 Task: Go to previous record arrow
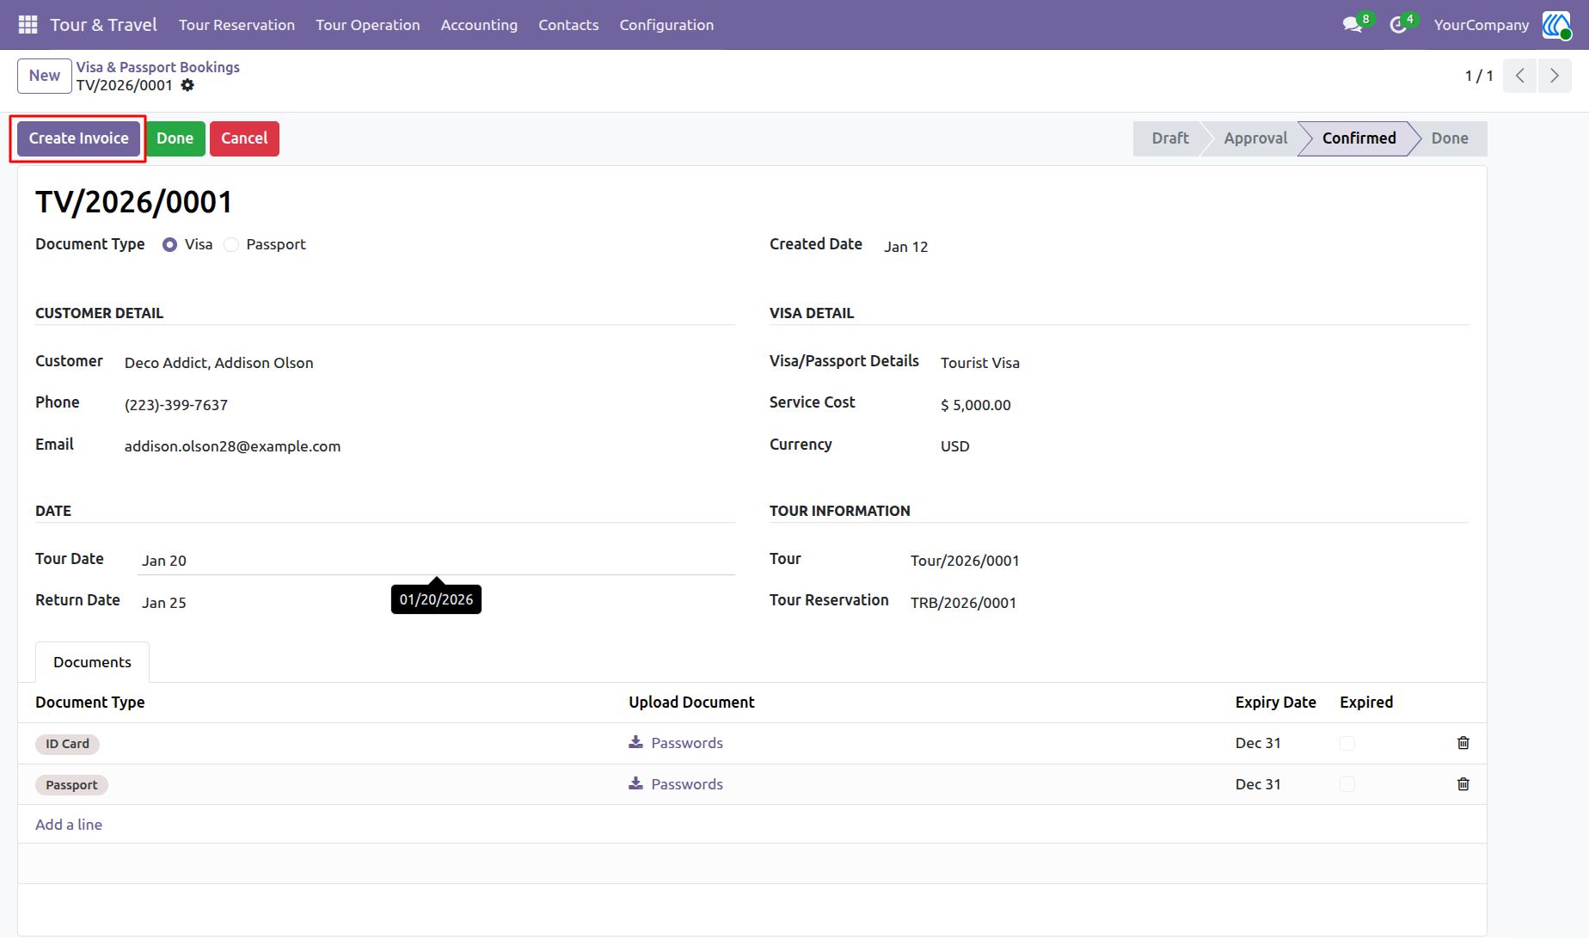tap(1520, 76)
